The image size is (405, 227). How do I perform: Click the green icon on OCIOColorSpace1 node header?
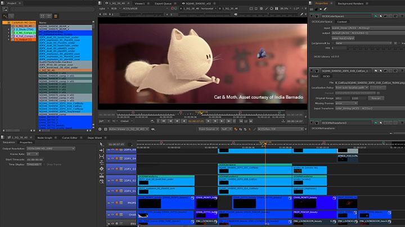point(376,16)
